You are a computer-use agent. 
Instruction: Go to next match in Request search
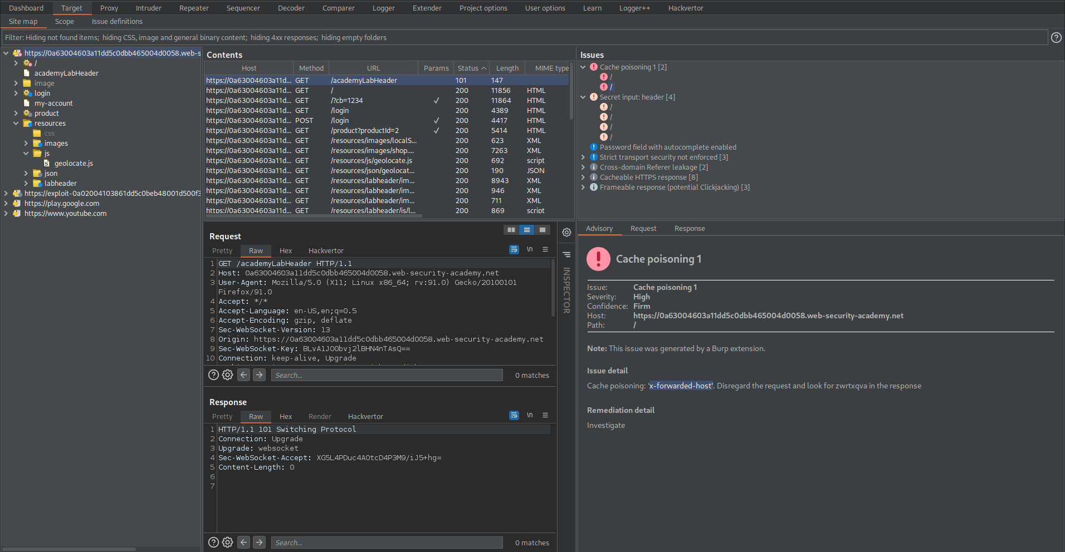[259, 375]
